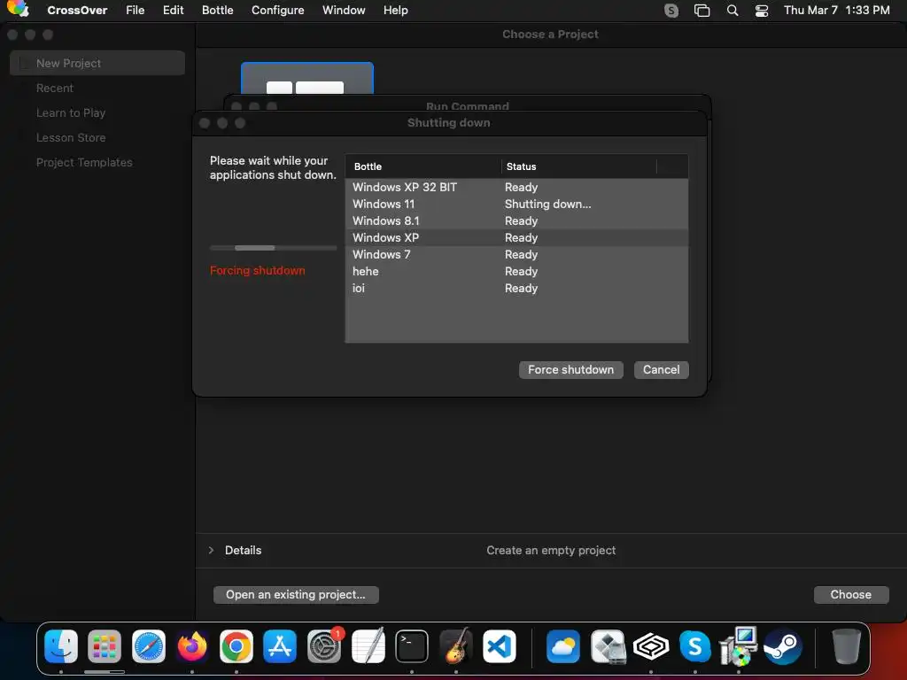
Task: Open the Bottle menu
Action: (218, 11)
